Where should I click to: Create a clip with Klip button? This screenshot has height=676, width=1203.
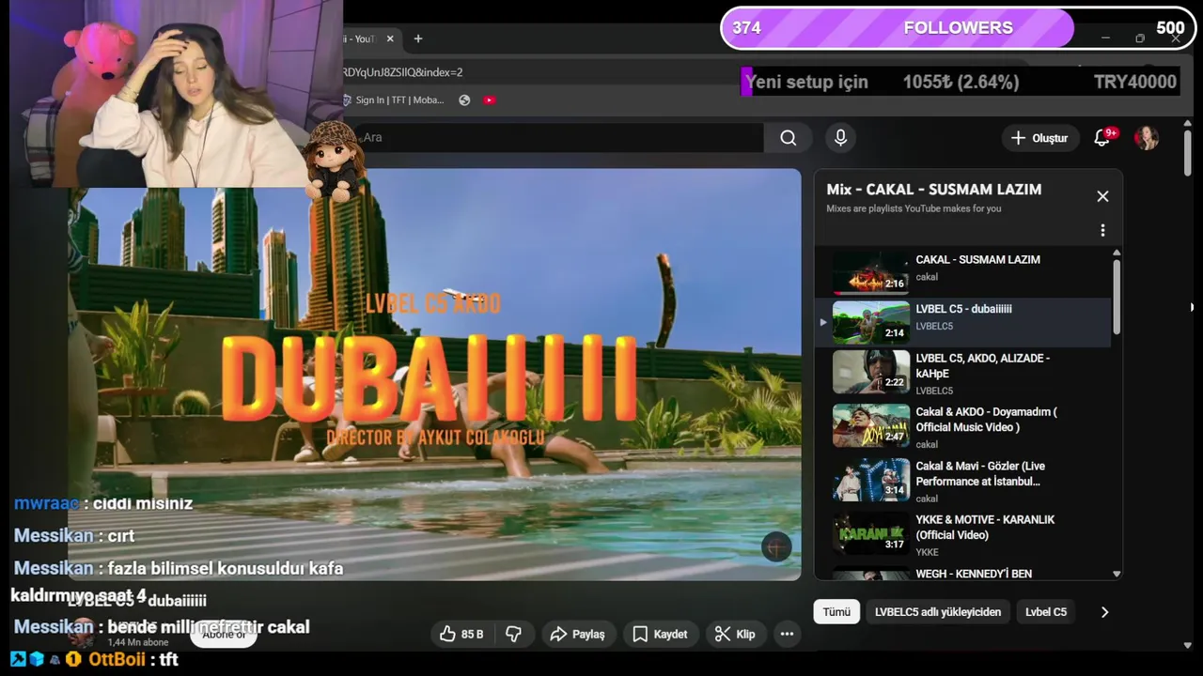[x=735, y=634]
